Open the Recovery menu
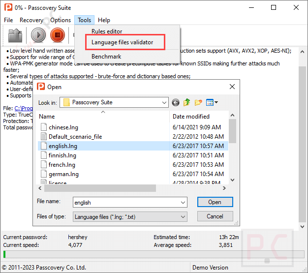This screenshot has height=273, width=308. 31,20
